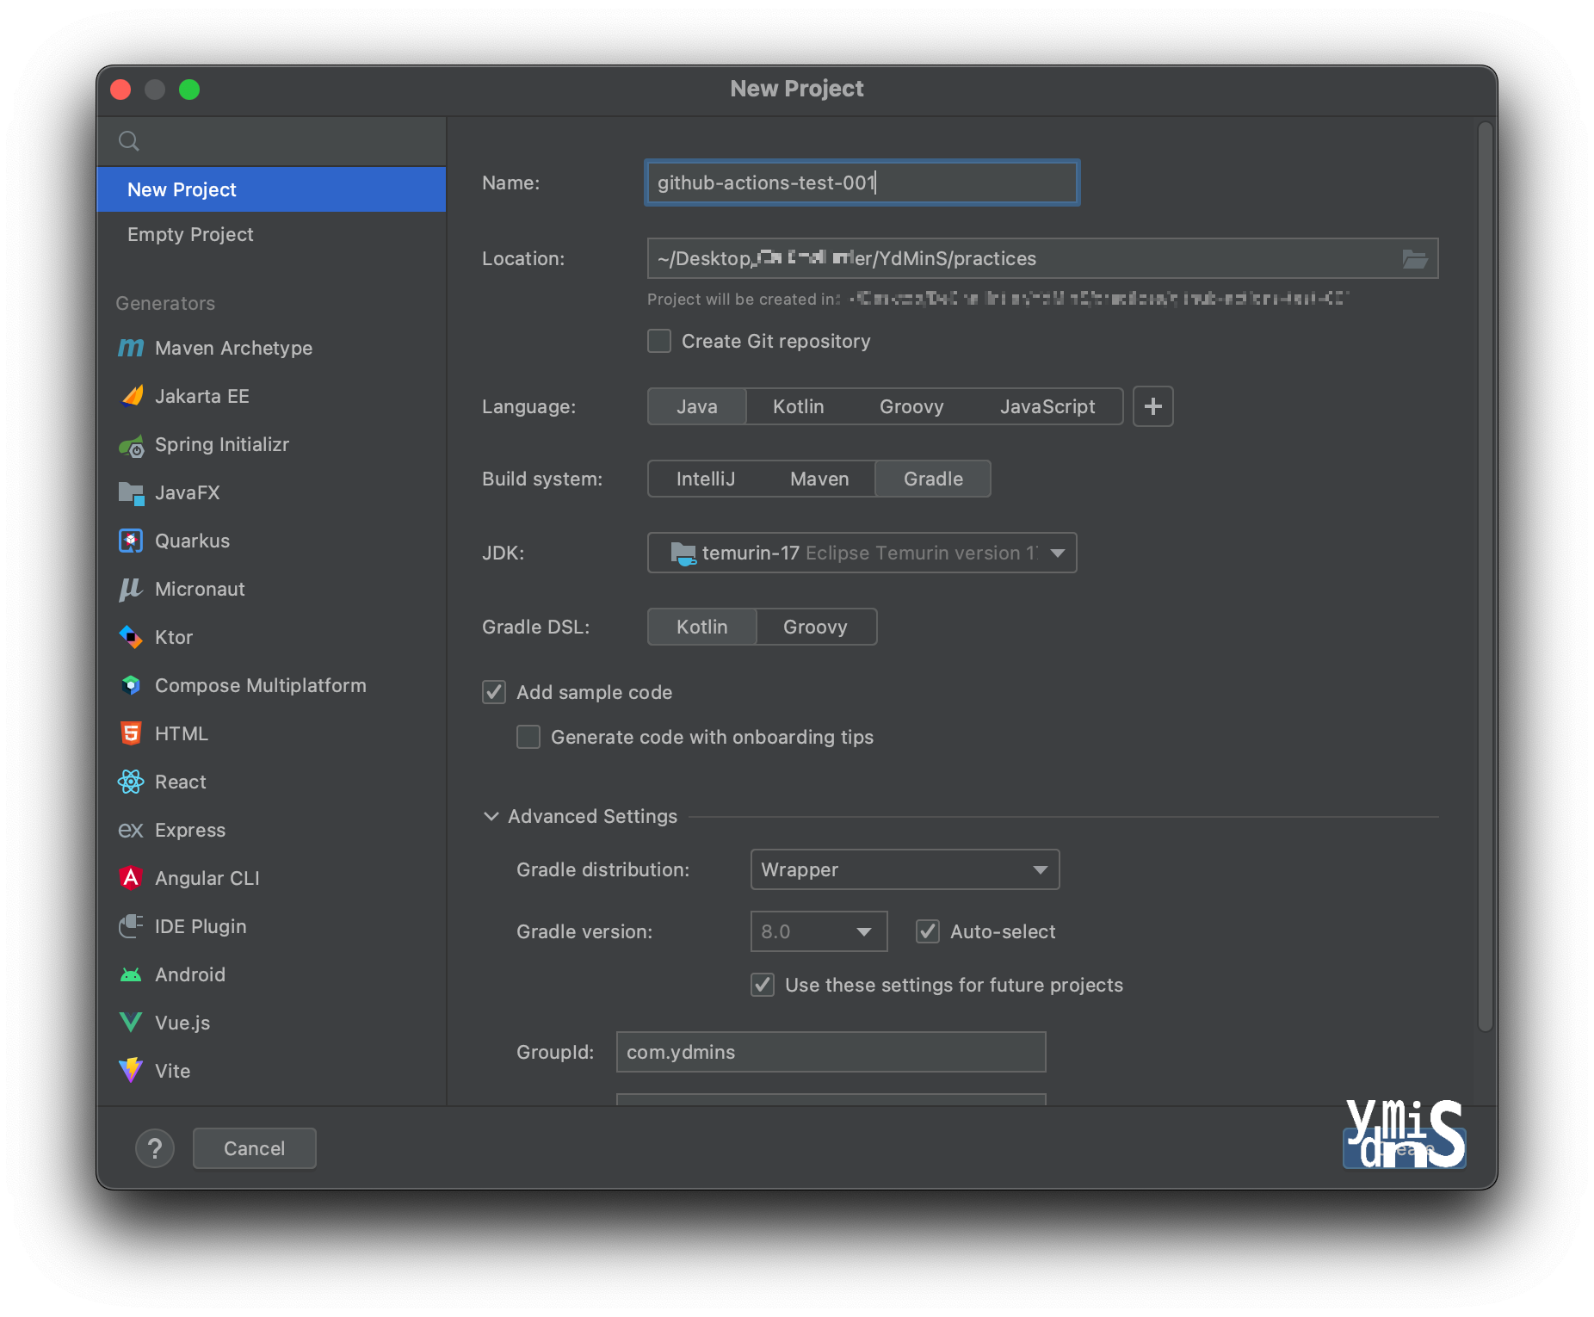Uncheck Add sample code

494,692
